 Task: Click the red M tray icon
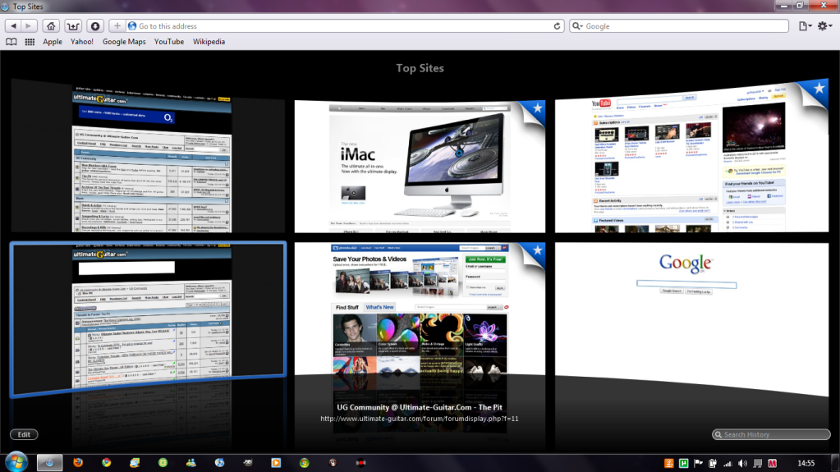(x=772, y=464)
